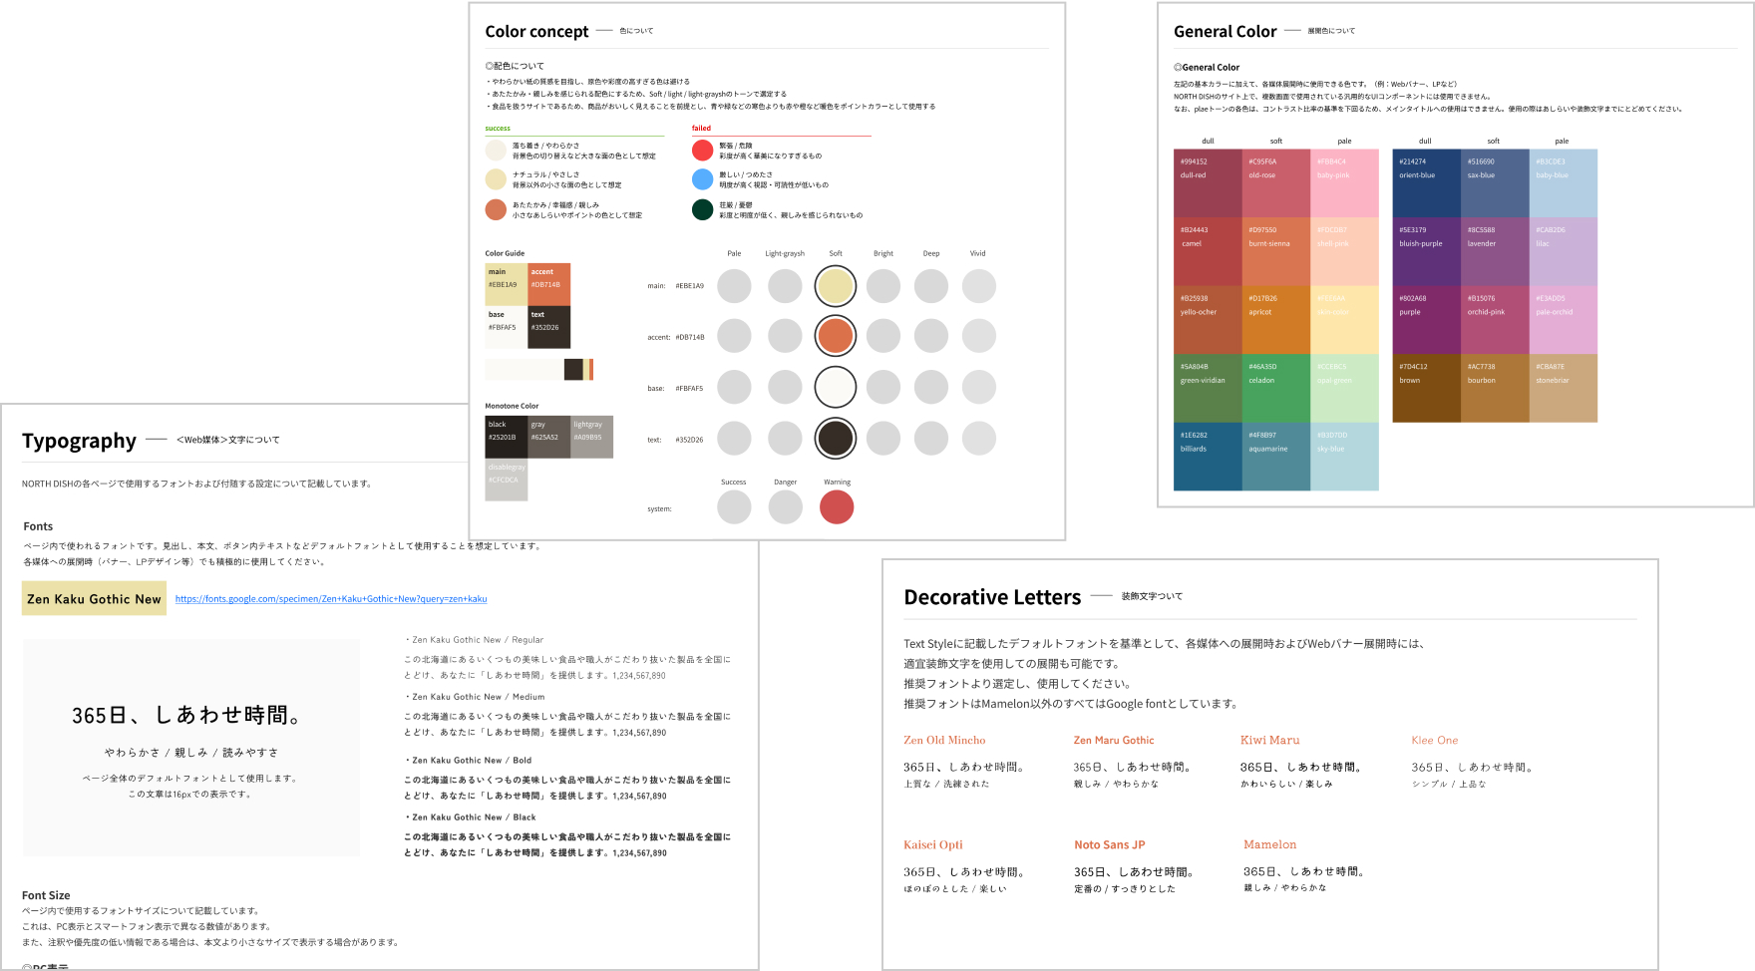Pick the lightgray #A09B95 monotone tile

point(592,437)
